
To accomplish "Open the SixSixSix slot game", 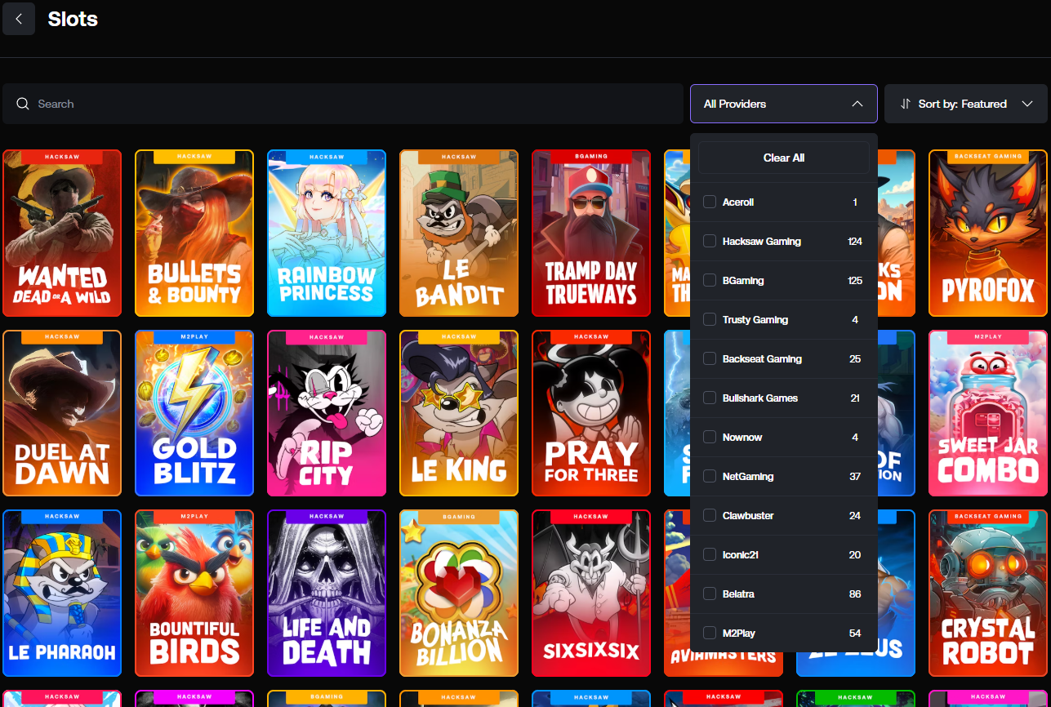I will coord(591,594).
